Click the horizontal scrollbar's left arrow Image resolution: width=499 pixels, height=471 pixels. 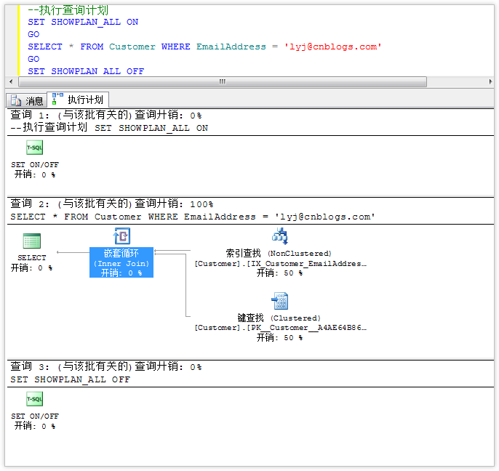coord(10,81)
